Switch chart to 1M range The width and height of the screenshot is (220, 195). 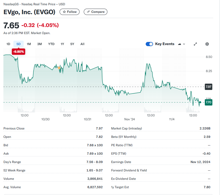pos(29,44)
